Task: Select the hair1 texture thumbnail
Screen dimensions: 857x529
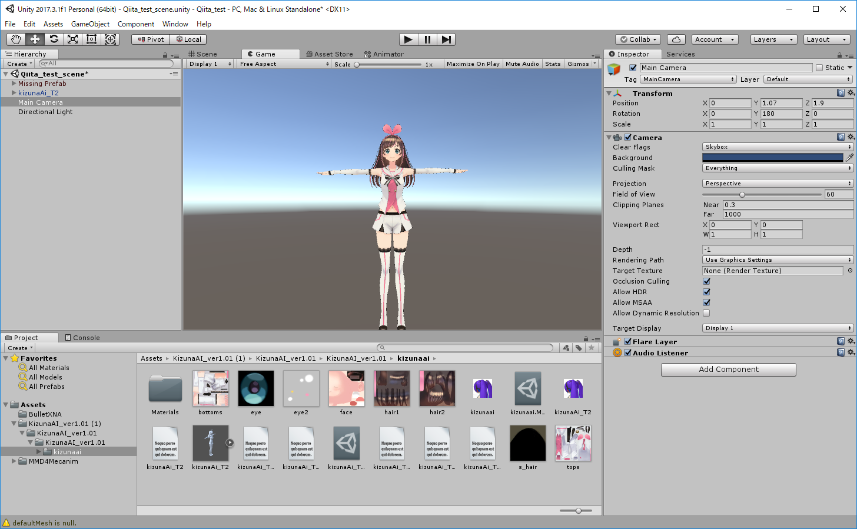Action: point(391,388)
